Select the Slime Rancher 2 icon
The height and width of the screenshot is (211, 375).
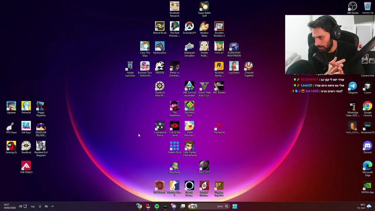(x=189, y=129)
